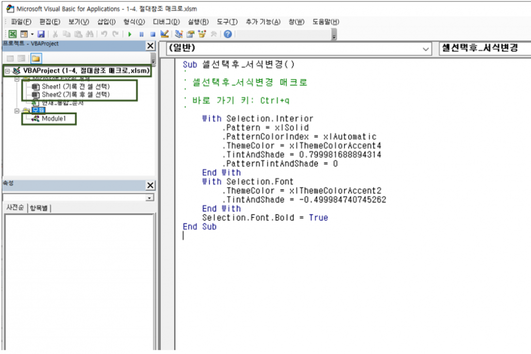Click the '.ThemeColor = xlThemeColorAccent4' line
Screen dimensions: 531x354
tap(302, 145)
